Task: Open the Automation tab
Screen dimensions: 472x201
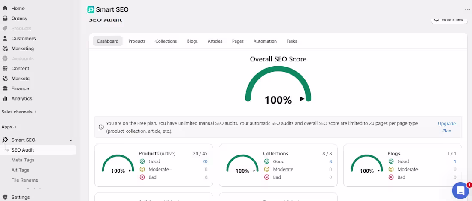Action: pos(265,41)
